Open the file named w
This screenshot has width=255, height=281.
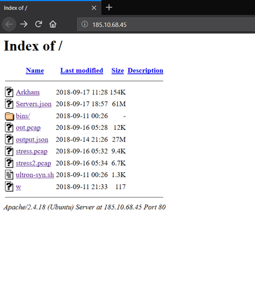pyautogui.click(x=19, y=187)
